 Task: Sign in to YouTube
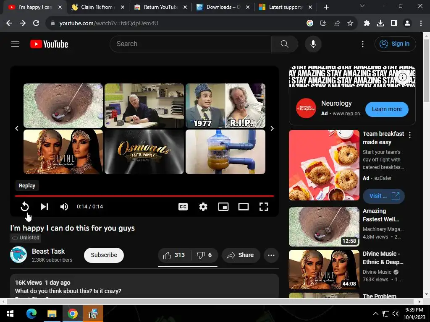point(395,44)
